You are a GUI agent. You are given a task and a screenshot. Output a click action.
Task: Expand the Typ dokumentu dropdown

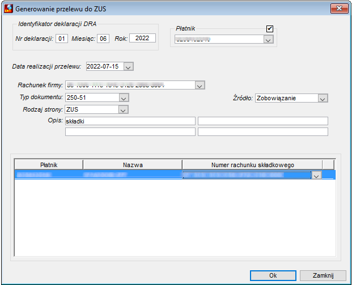(124, 97)
